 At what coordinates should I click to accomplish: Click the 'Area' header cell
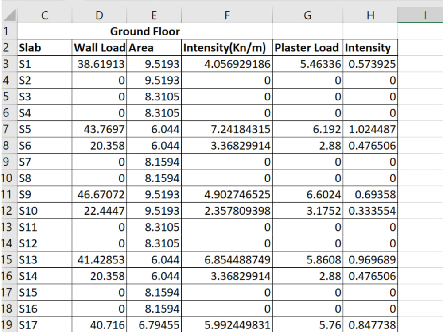[154, 48]
